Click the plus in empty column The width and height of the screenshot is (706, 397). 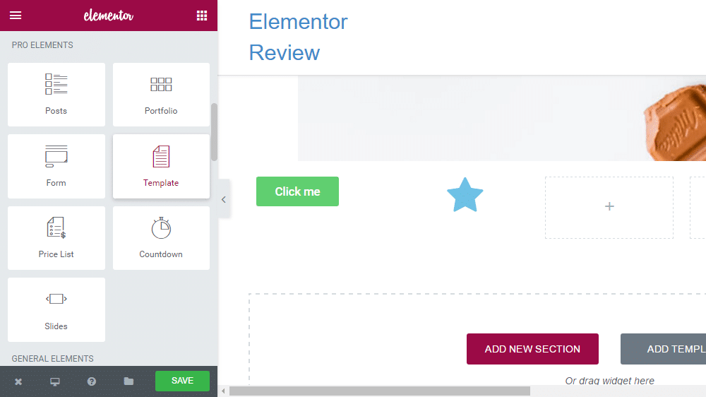tap(609, 206)
